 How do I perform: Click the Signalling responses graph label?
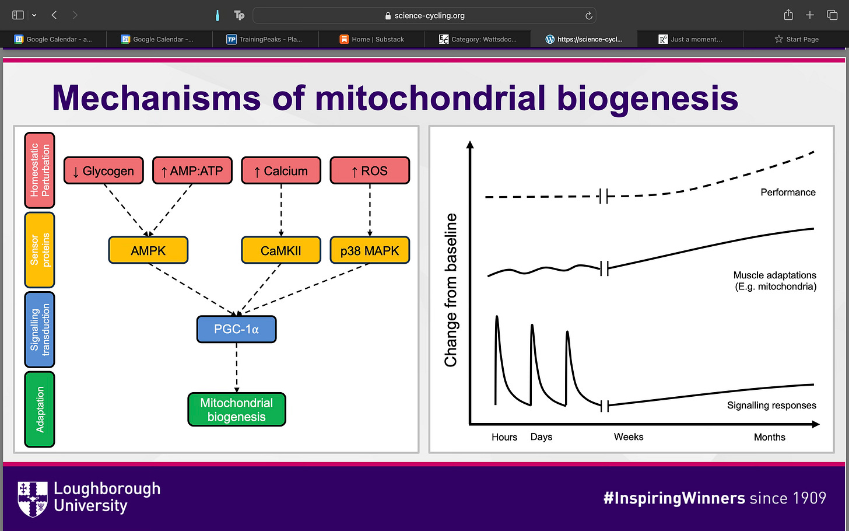tap(771, 406)
